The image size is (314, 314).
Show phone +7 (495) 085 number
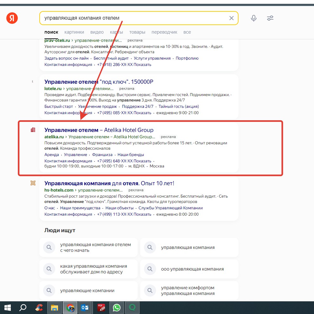(124, 113)
